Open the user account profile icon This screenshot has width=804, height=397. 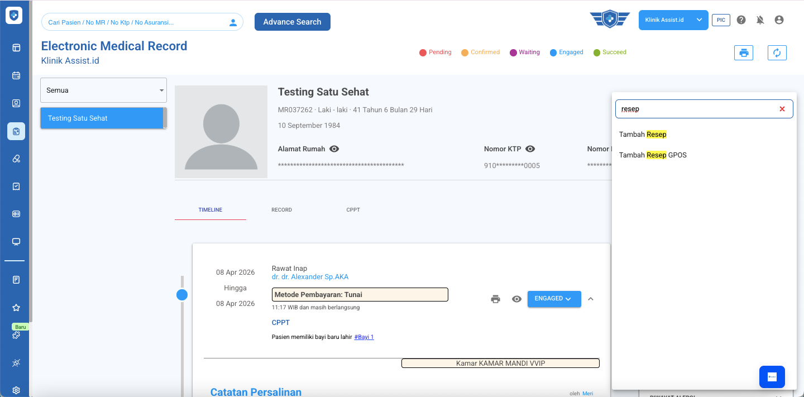tap(779, 20)
